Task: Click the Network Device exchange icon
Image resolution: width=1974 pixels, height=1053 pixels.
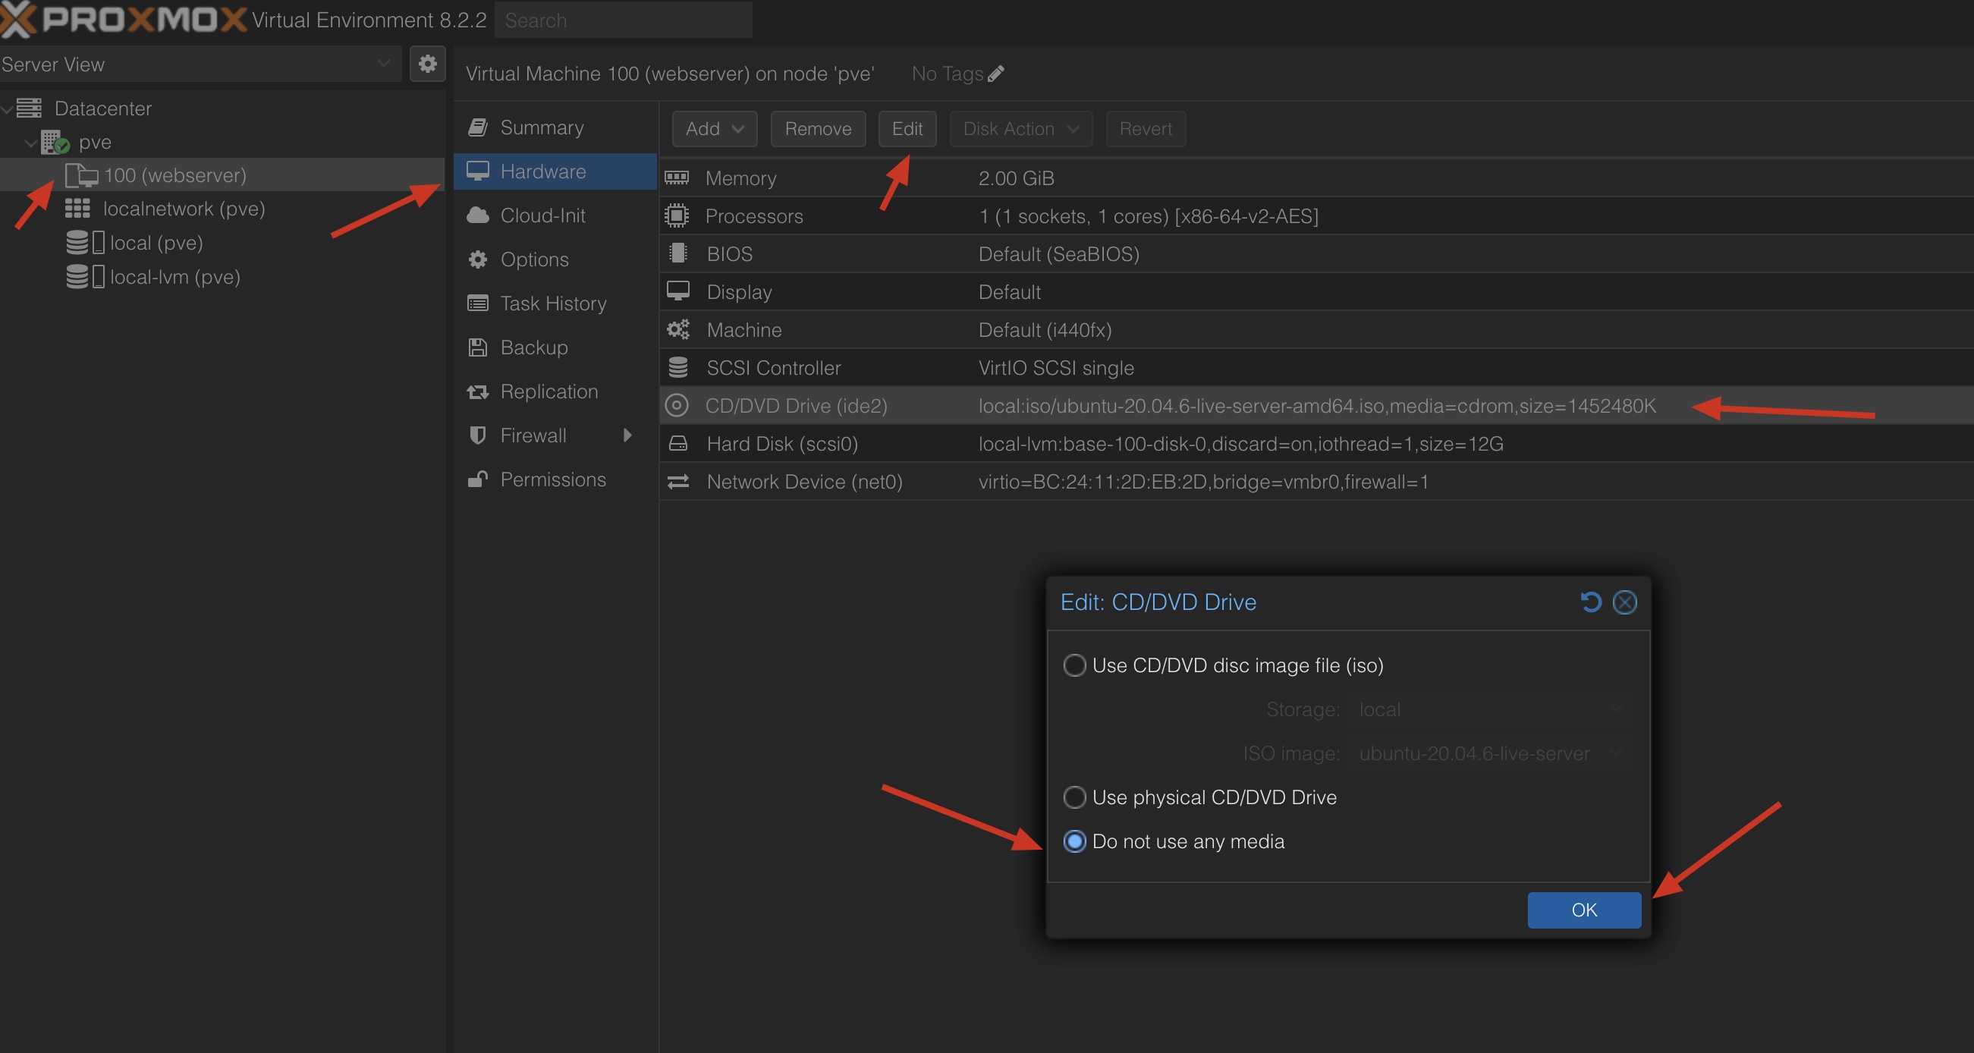Action: 678,481
